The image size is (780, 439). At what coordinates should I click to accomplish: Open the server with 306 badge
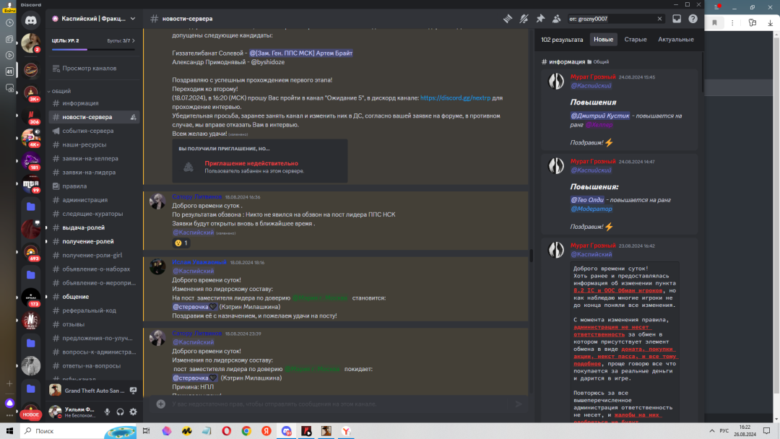pos(31,116)
